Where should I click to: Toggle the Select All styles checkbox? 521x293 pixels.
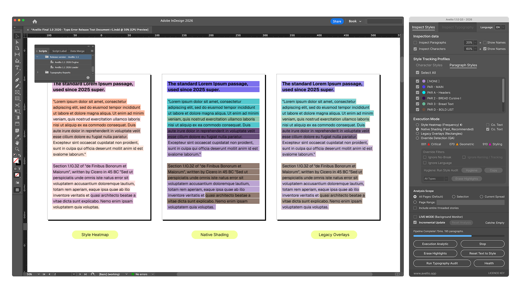click(417, 73)
